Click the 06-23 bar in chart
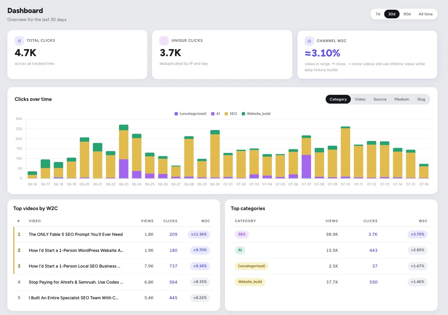This screenshot has width=448, height=315. click(x=124, y=151)
